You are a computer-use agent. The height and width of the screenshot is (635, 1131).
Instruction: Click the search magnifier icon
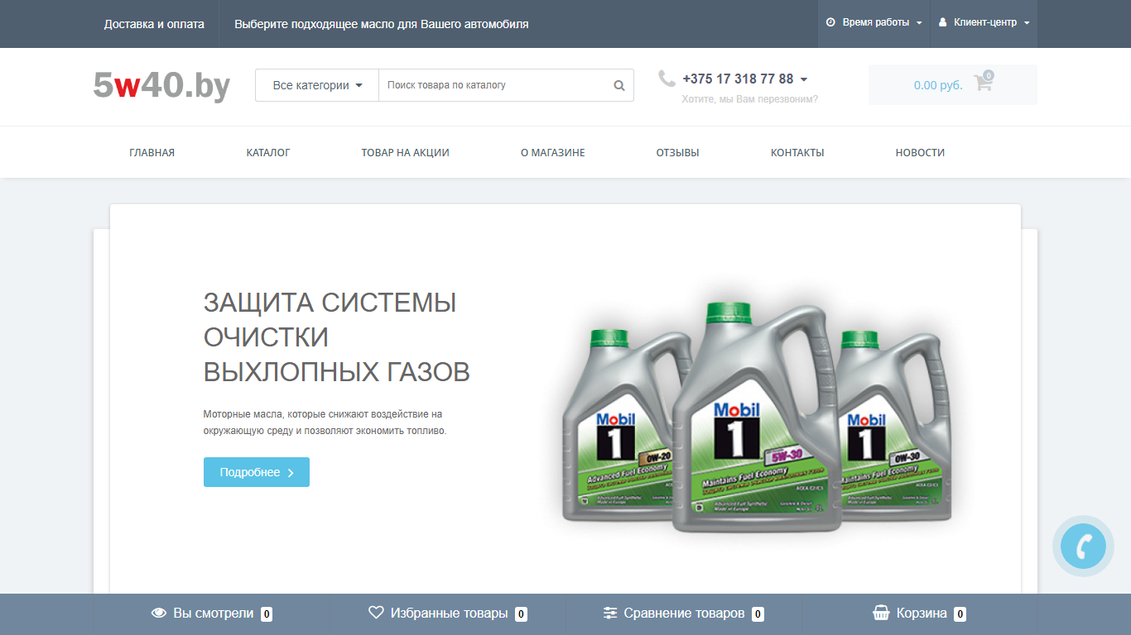click(x=619, y=85)
